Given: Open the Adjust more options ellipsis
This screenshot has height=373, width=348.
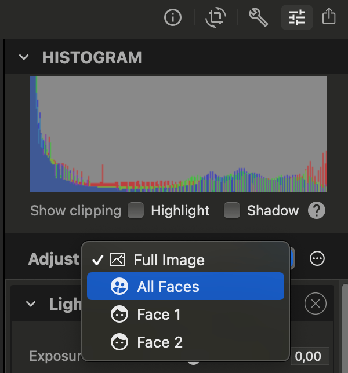Looking at the screenshot, I should (317, 258).
